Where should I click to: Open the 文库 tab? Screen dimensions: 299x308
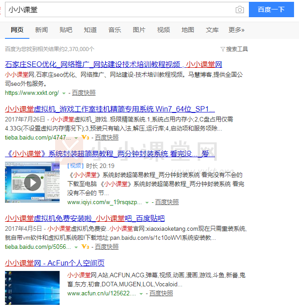point(212,30)
